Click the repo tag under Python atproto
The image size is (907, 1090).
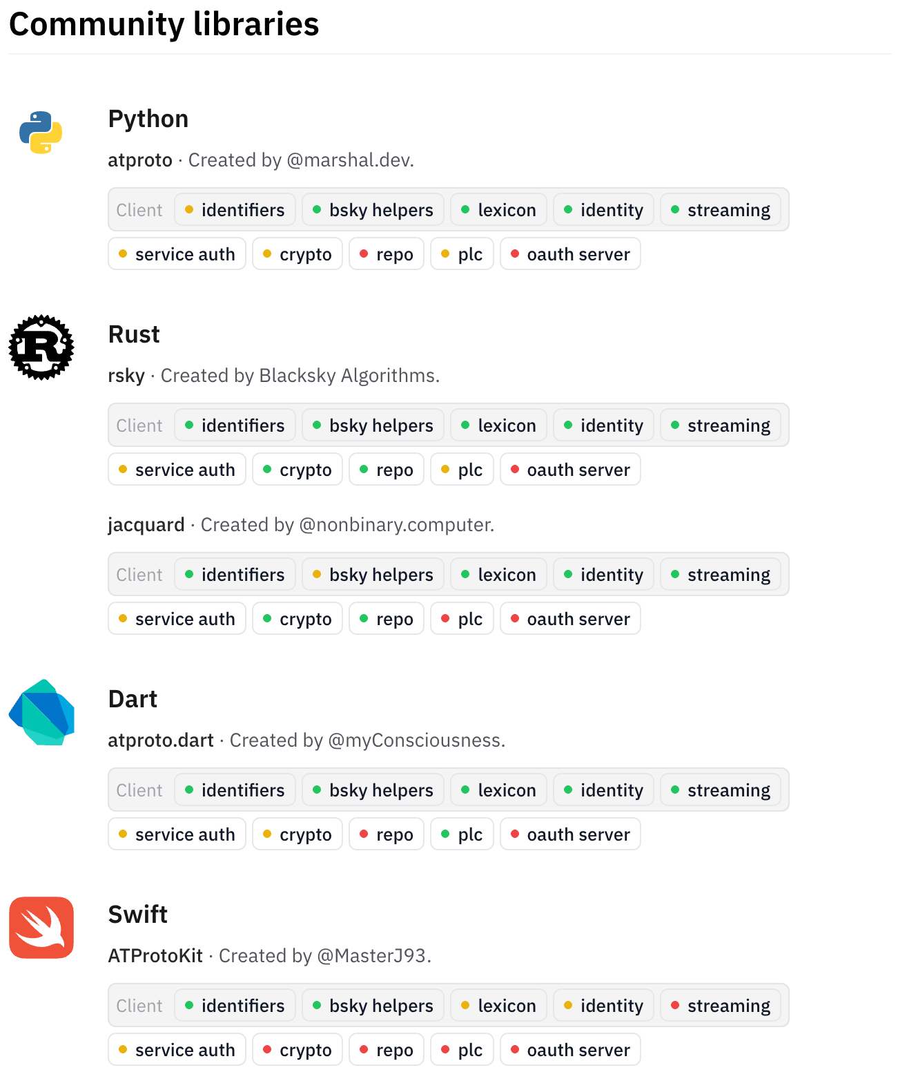pos(387,254)
